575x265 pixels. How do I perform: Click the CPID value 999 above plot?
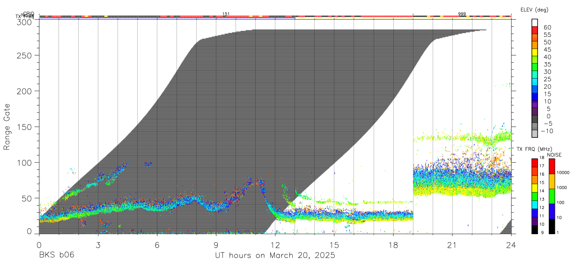[x=462, y=14]
